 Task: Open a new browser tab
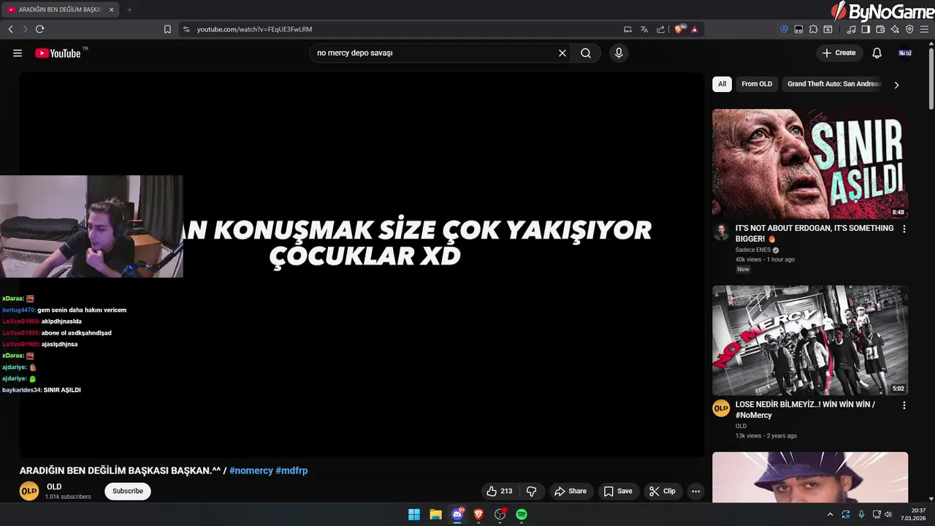tap(129, 9)
